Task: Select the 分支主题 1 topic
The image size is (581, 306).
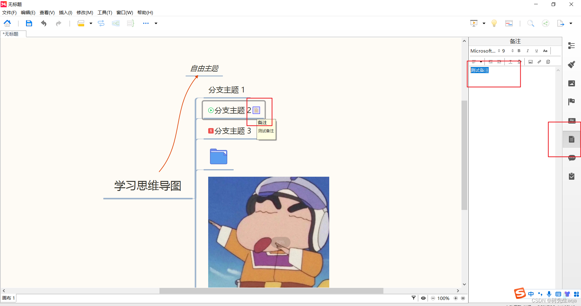Action: pyautogui.click(x=227, y=90)
